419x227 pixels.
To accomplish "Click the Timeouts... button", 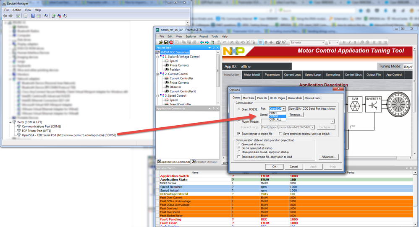I will pos(295,115).
